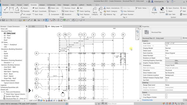Choose the Radial dimension tool
Image resolution: width=187 pixels, height=105 pixels.
[x=24, y=8]
